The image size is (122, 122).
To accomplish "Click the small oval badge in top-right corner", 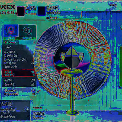I will pyautogui.click(x=113, y=5).
